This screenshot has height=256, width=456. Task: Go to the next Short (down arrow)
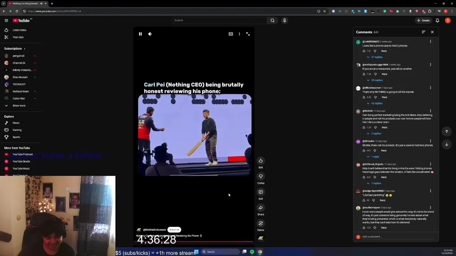tap(447, 144)
